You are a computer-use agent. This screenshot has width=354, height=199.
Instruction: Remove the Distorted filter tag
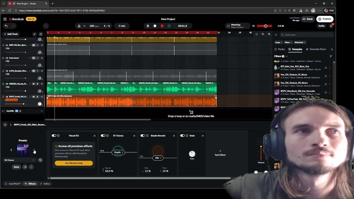[x=304, y=43]
